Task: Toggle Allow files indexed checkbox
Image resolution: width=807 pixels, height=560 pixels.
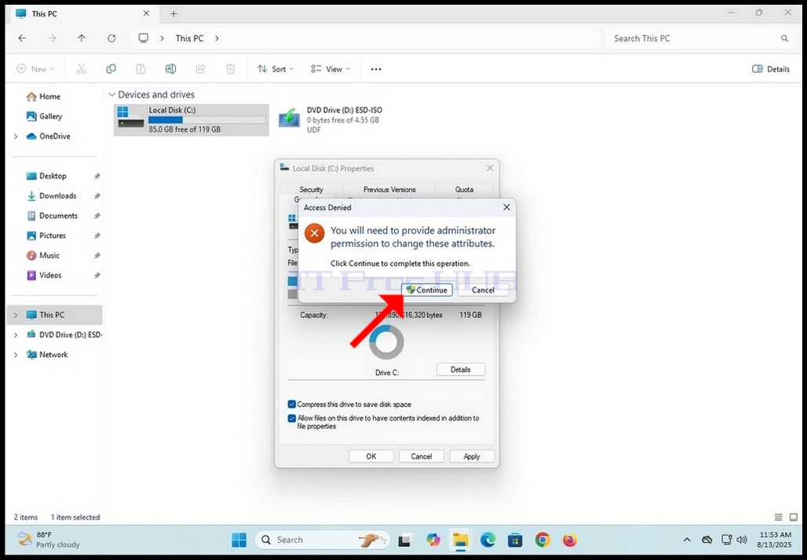Action: click(292, 419)
